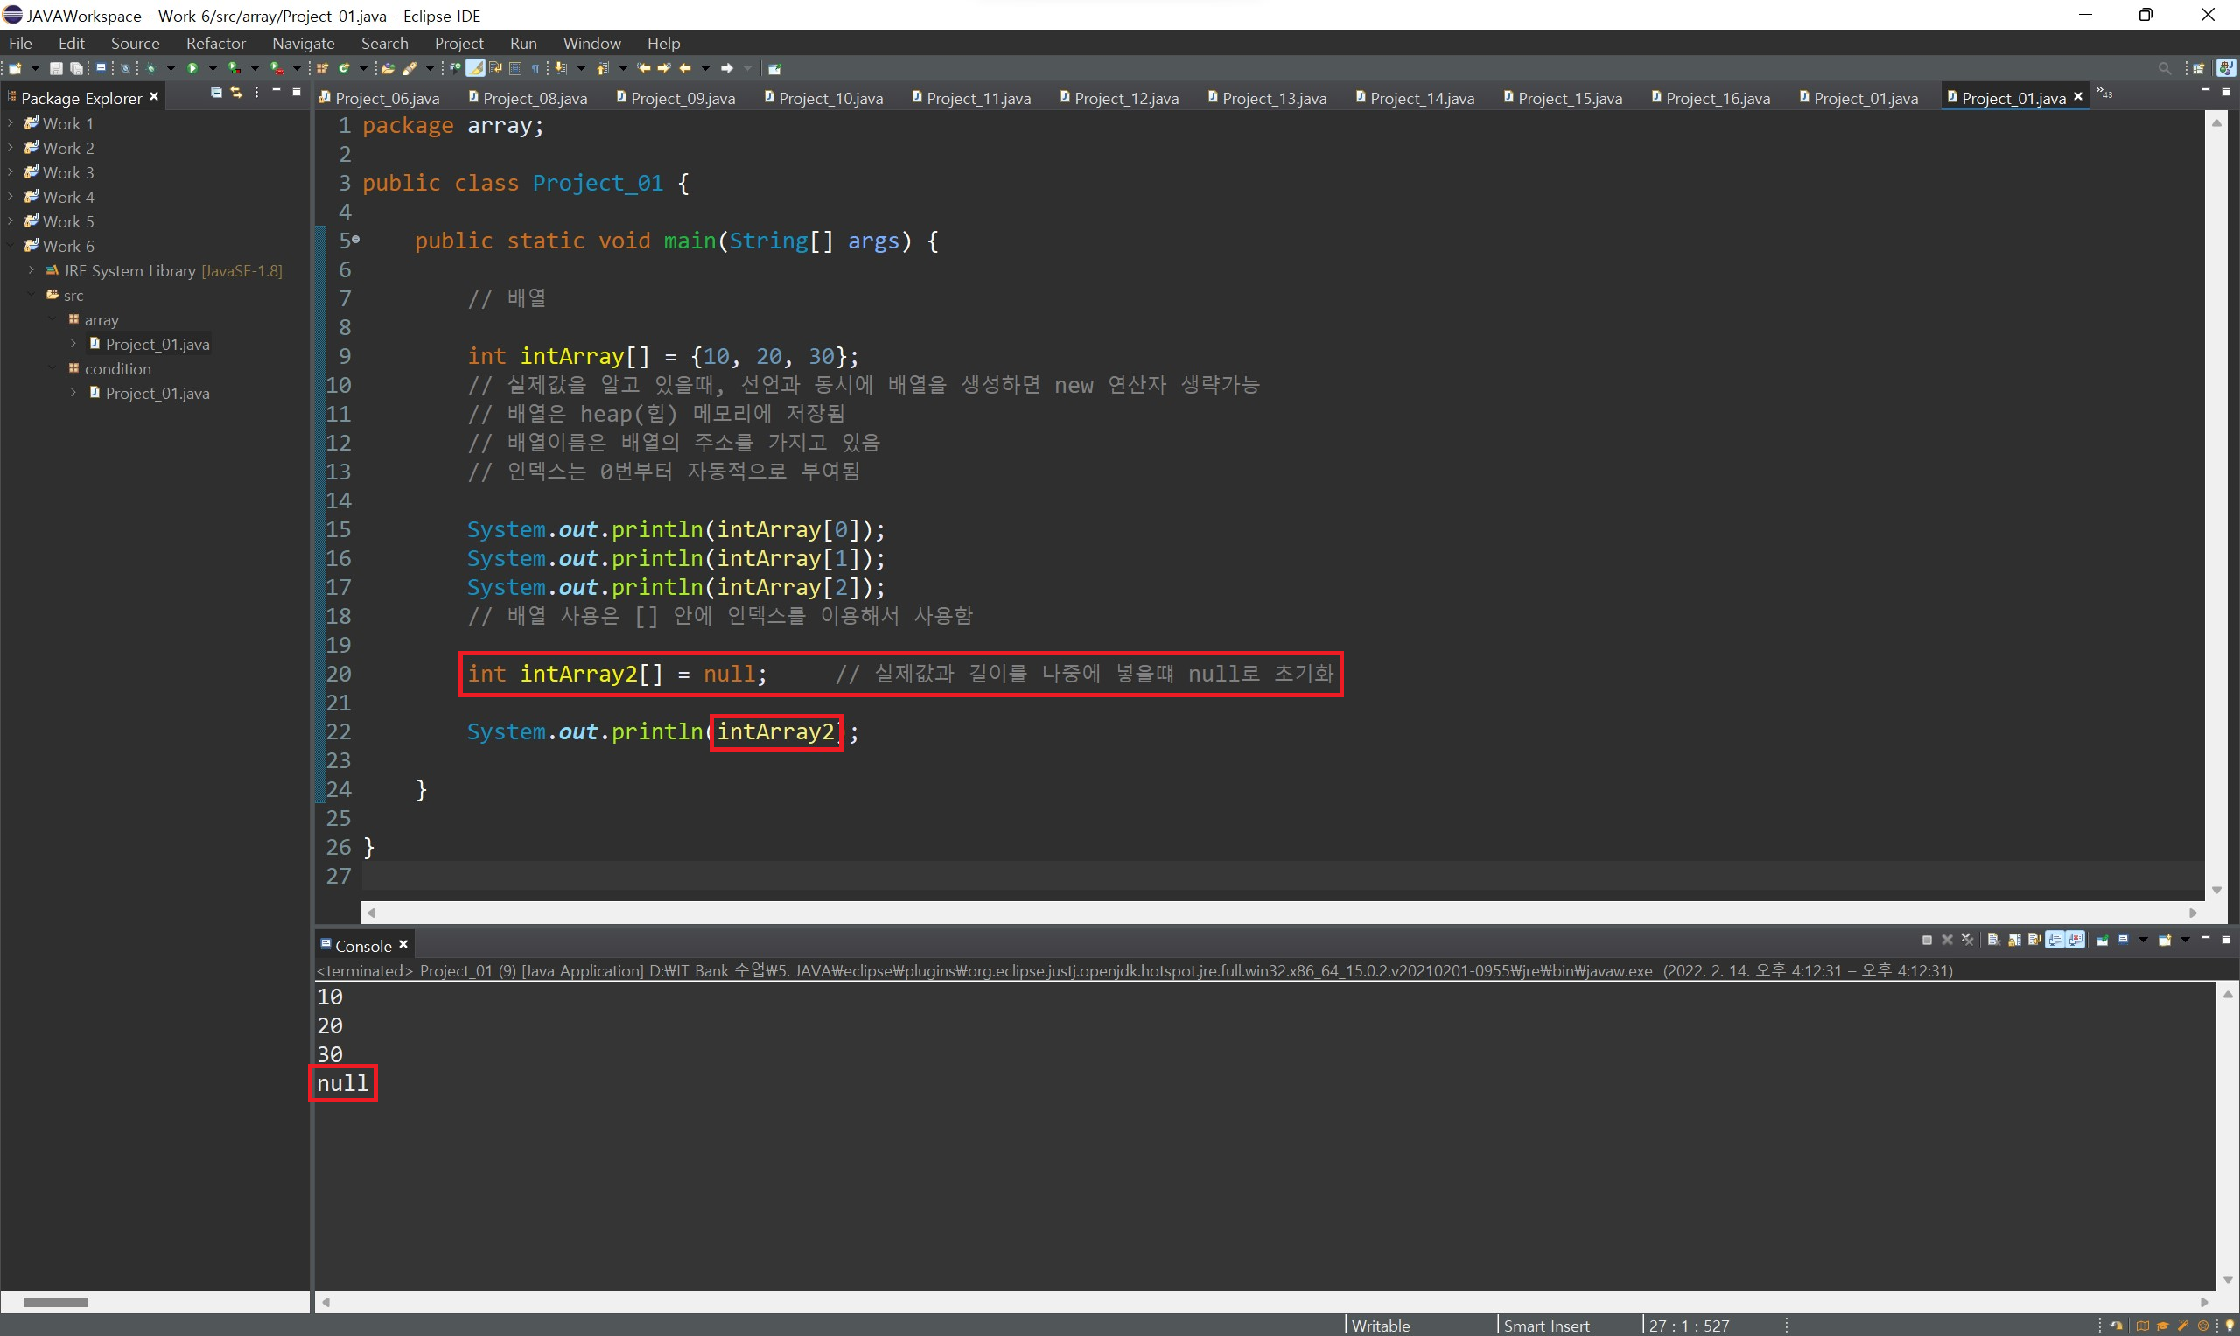Select the Work 5 project
Viewport: 2240px width, 1336px height.
(x=67, y=221)
